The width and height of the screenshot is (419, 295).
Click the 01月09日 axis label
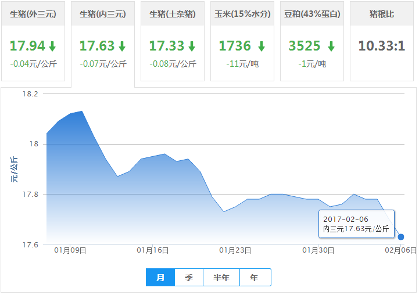(70, 250)
